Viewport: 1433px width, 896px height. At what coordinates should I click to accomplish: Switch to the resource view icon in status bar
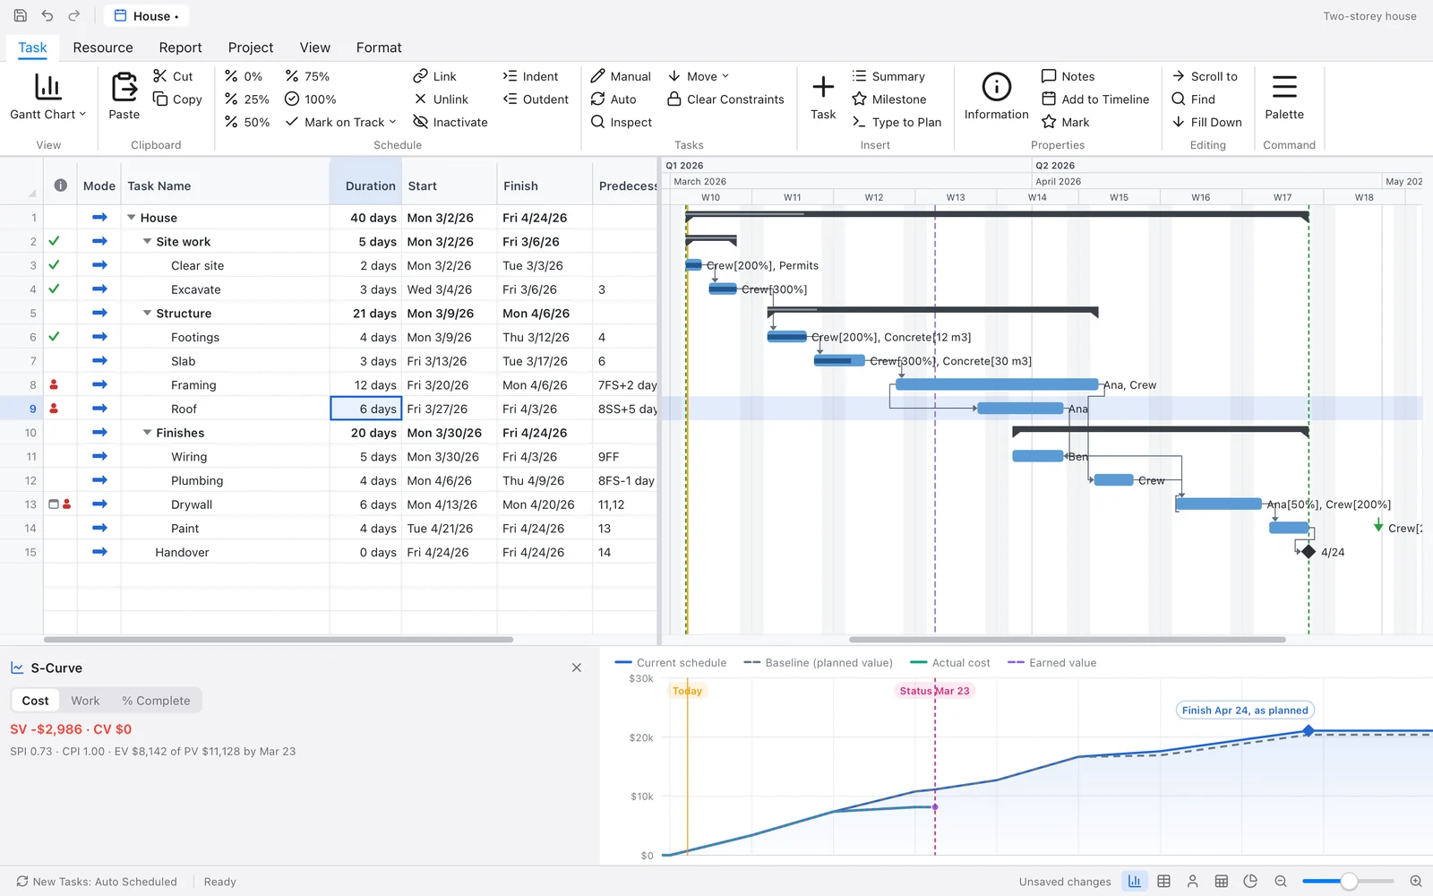[1193, 882]
